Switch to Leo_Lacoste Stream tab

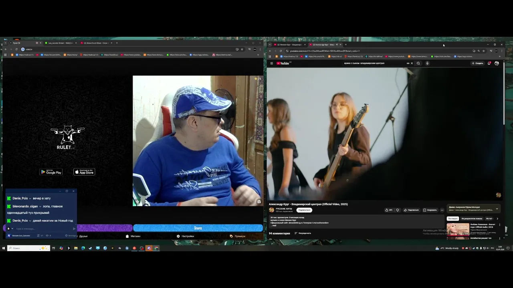point(60,43)
